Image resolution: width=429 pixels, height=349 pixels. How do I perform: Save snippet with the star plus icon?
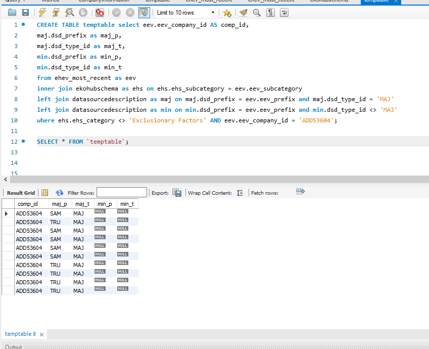[x=227, y=13]
